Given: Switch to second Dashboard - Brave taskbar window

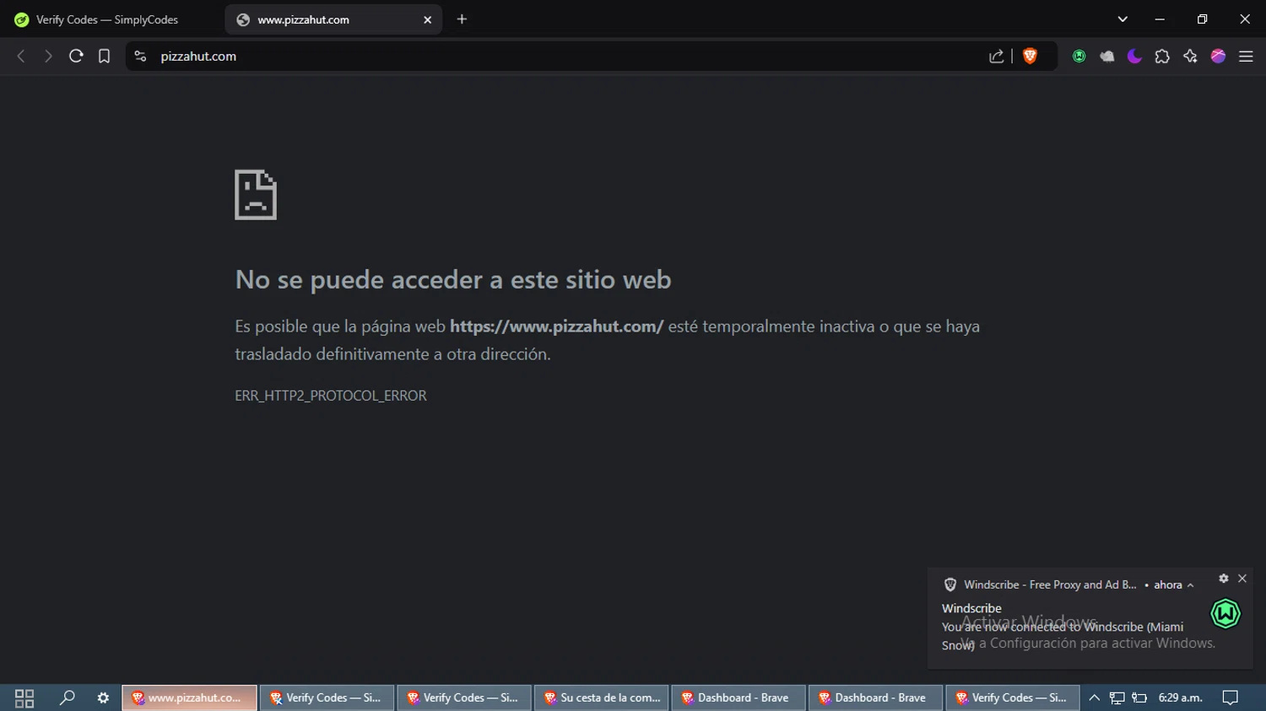Looking at the screenshot, I should click(876, 698).
